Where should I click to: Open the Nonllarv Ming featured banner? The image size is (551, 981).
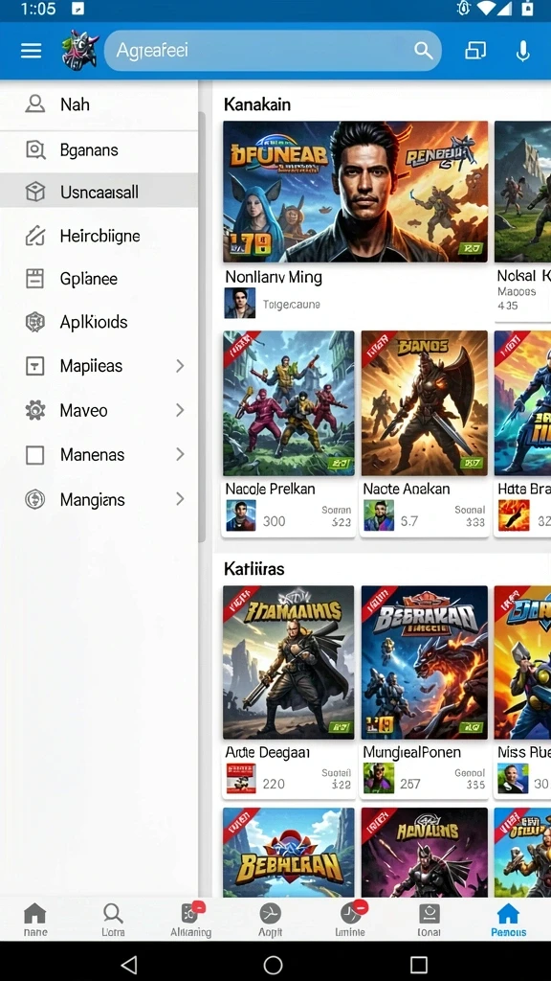(356, 191)
